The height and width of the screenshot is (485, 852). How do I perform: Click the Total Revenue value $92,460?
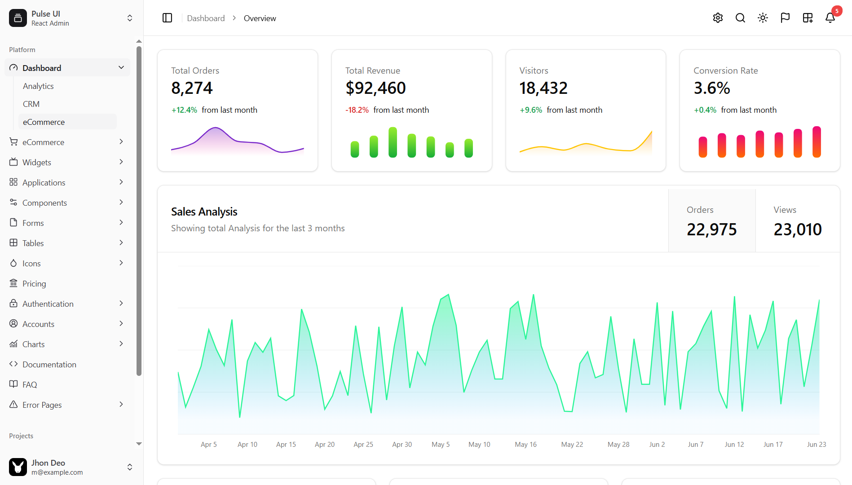375,88
